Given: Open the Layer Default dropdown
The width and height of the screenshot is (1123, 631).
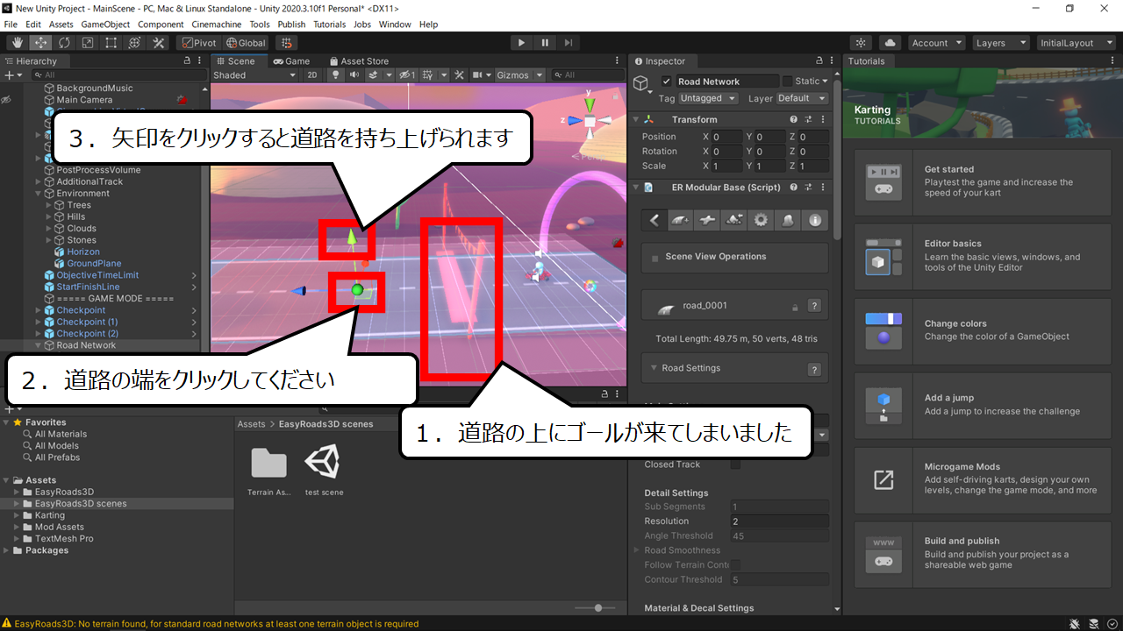Looking at the screenshot, I should pyautogui.click(x=802, y=98).
